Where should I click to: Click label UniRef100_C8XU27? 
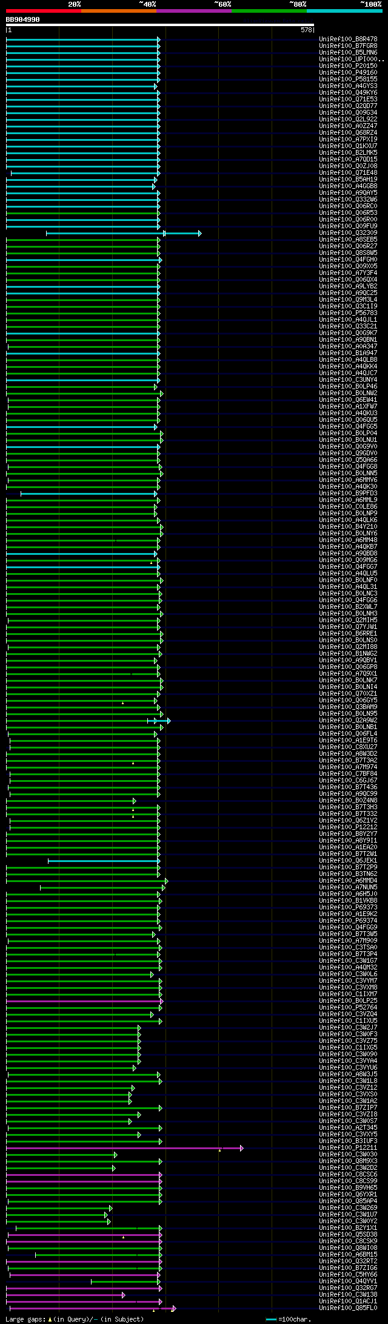[348, 747]
